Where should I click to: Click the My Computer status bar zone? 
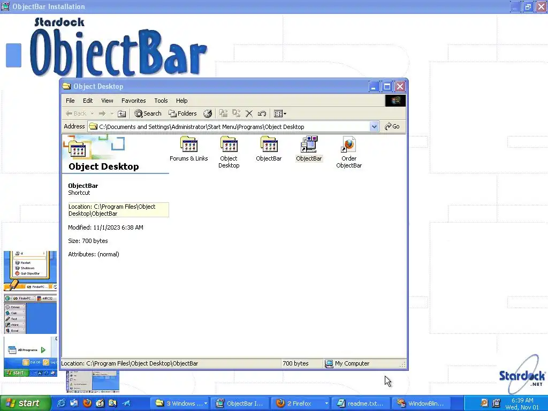(347, 363)
